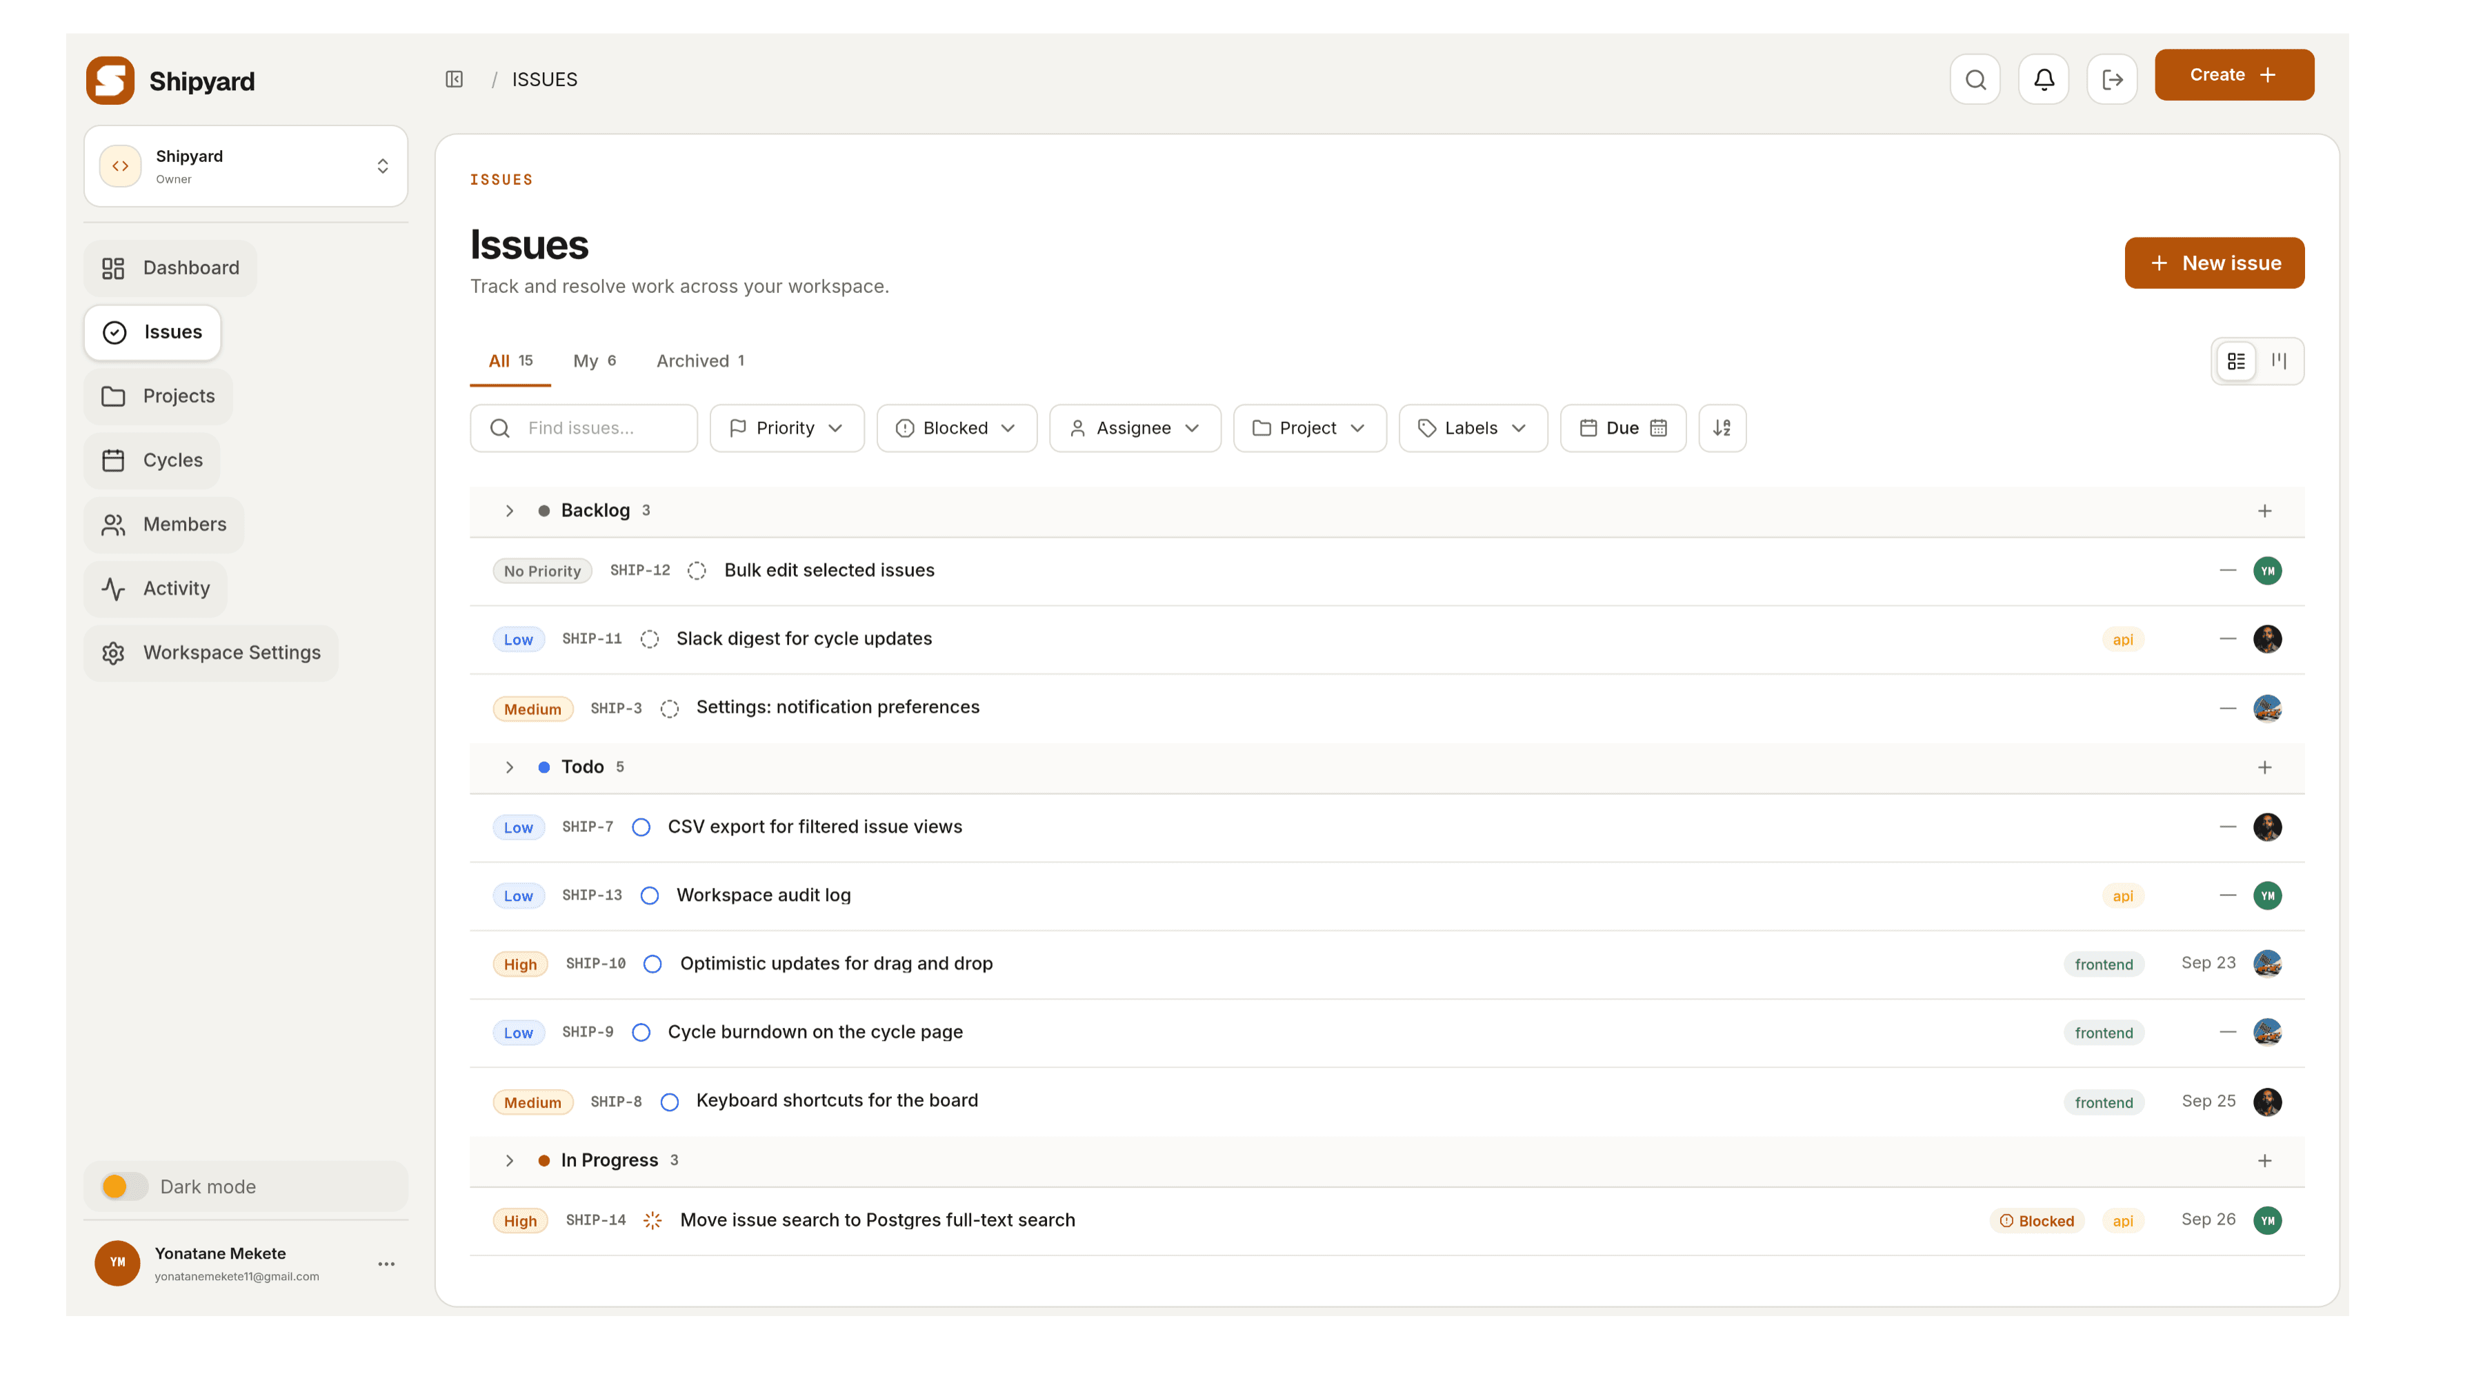Open search with the magnifier icon

pyautogui.click(x=1975, y=79)
